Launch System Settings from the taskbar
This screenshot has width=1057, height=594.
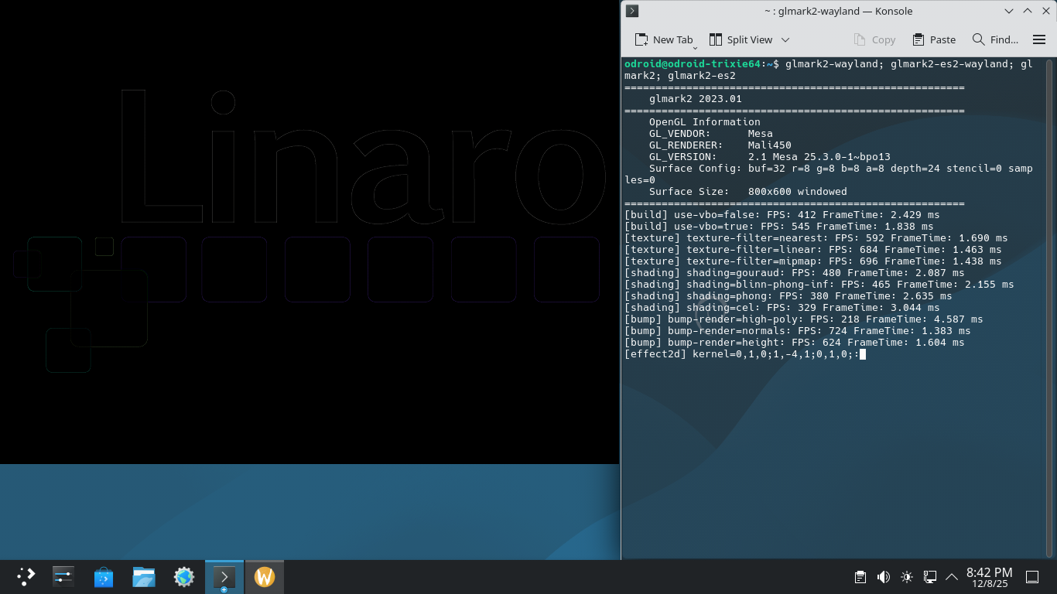pyautogui.click(x=63, y=577)
